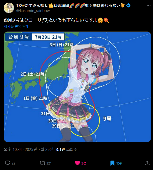The width and height of the screenshot is (153, 170).
Task: Toggle the pink heart like button
Action: pos(77,163)
